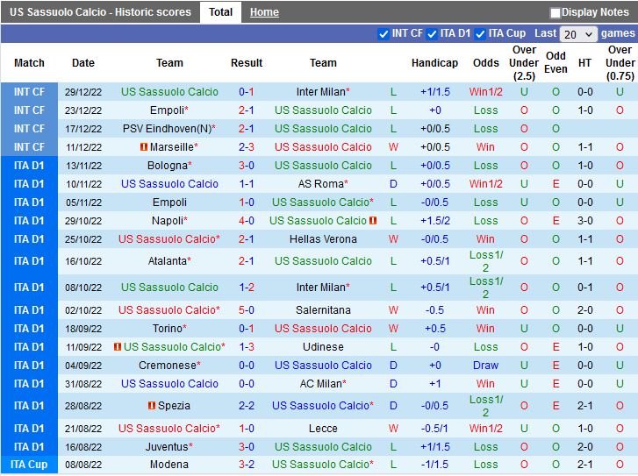Image resolution: width=638 pixels, height=476 pixels.
Task: Click red card icon in the Udinese match row
Action: (118, 347)
